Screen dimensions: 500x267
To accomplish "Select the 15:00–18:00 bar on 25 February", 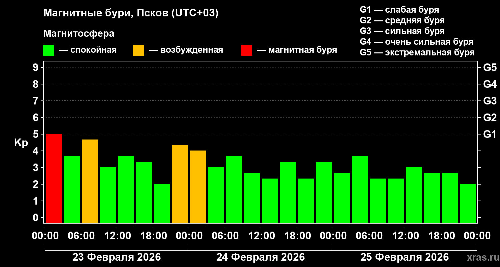I will 432,198.
